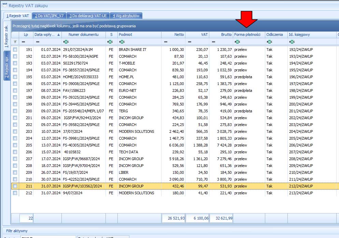Click the filter type icon under Odliczenia

coord(269,42)
